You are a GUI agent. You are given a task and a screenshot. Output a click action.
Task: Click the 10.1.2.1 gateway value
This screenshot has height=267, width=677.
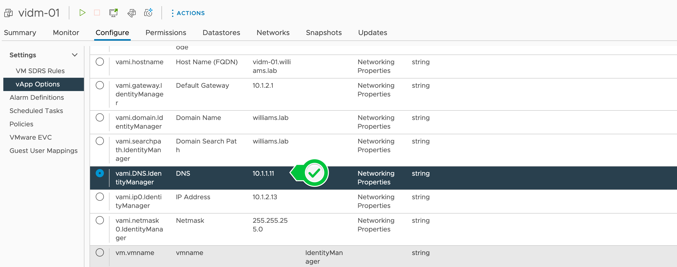click(263, 86)
